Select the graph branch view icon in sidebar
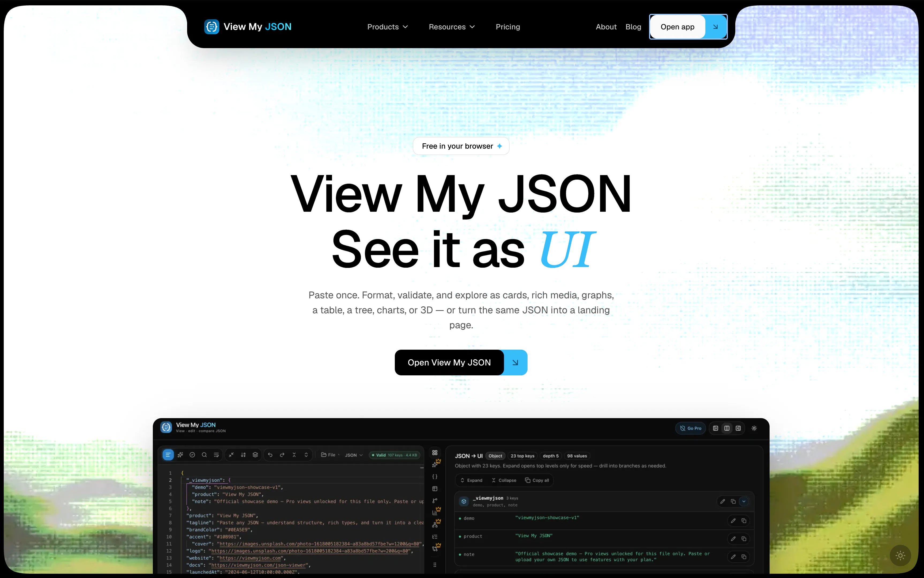Viewport: 924px width, 578px height. [435, 501]
